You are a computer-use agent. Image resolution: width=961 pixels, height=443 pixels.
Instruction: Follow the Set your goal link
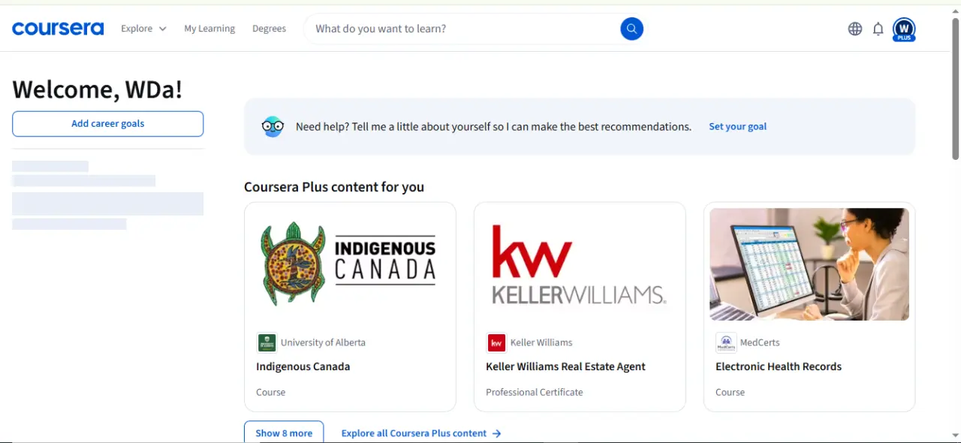tap(737, 126)
